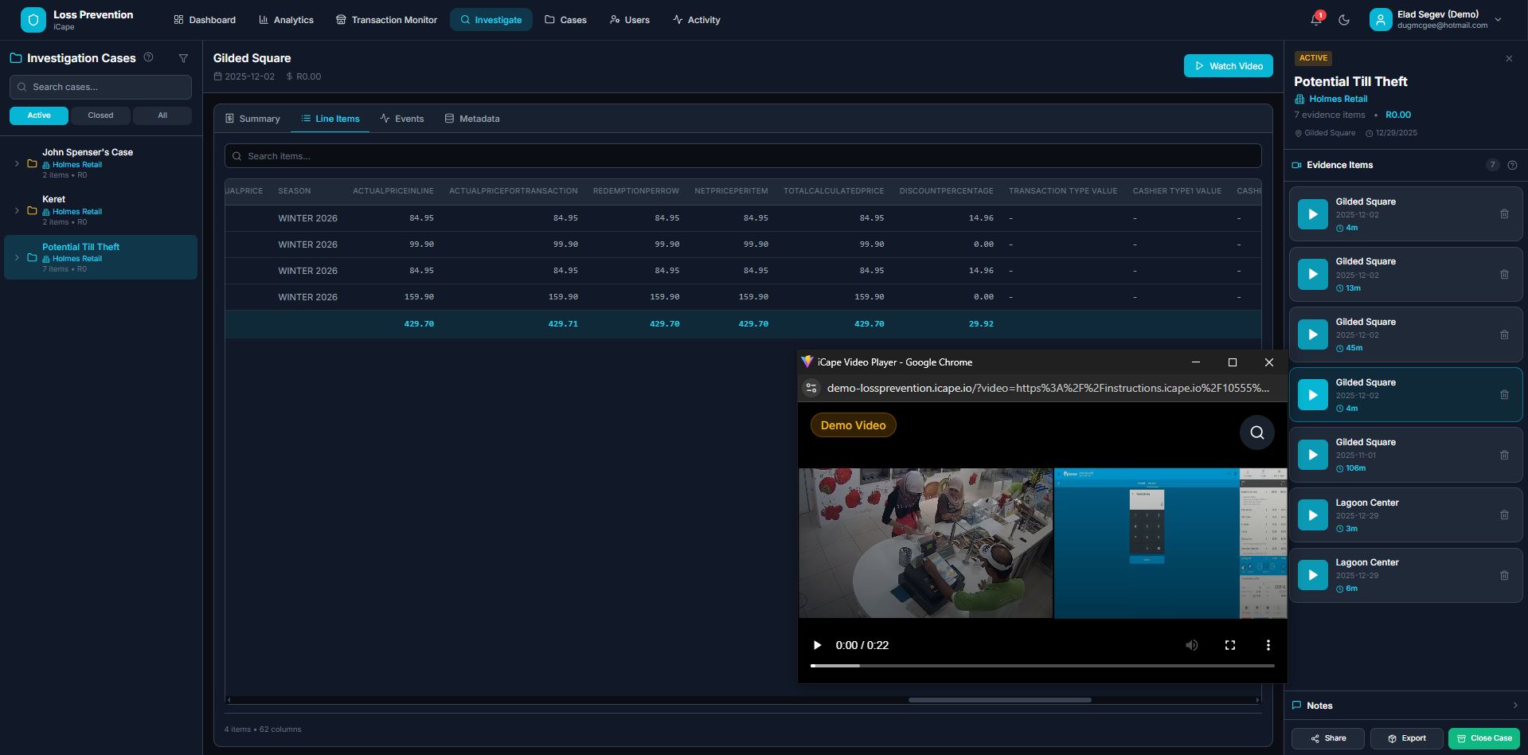Click the Watch Video button
Viewport: 1528px width, 755px height.
tap(1228, 66)
